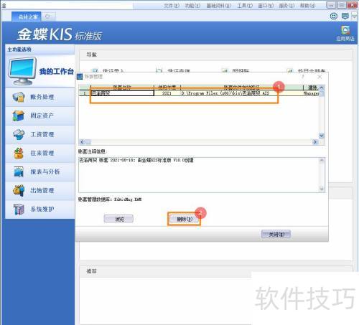Image resolution: width=359 pixels, height=325 pixels.
Task: Open the 应用商店 app store icon
Action: 345,33
